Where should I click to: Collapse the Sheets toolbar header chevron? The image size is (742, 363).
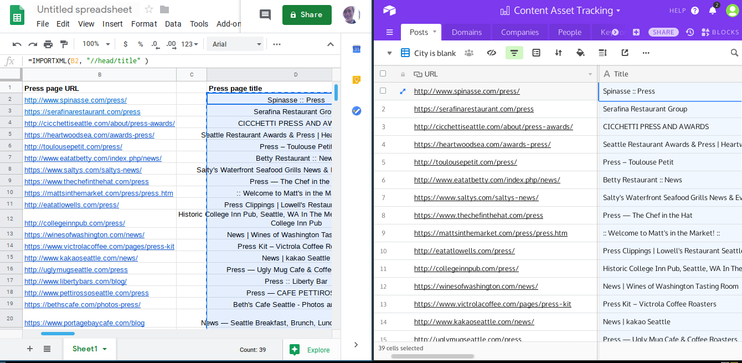(331, 44)
